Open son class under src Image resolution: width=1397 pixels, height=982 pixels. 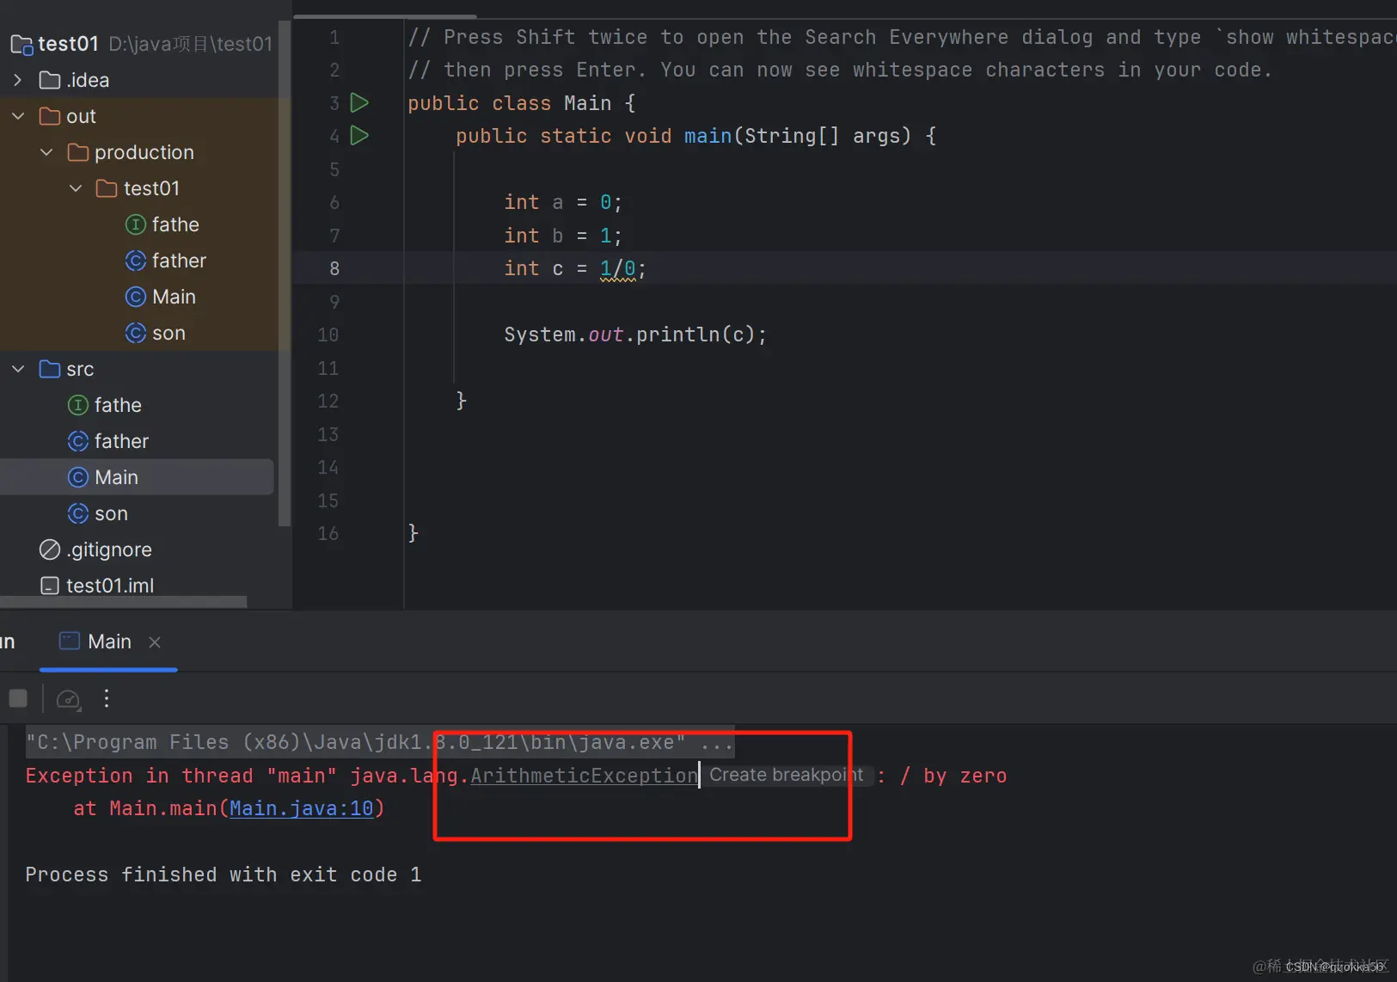(x=98, y=513)
